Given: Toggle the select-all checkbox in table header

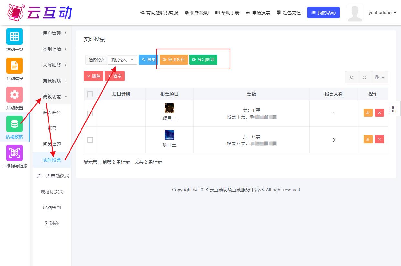Looking at the screenshot, I should (90, 94).
